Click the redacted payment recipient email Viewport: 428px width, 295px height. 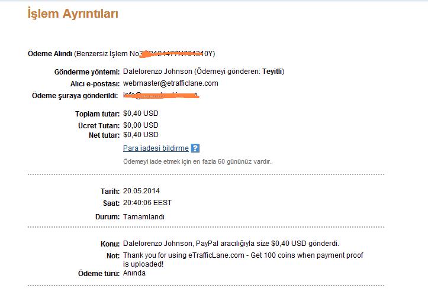(161, 95)
